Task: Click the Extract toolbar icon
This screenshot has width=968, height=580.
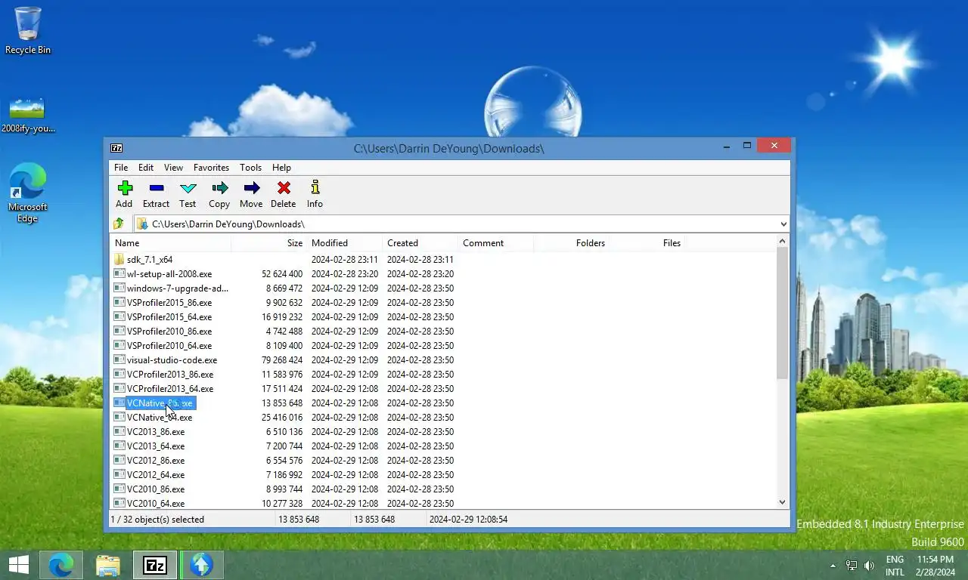Action: [x=156, y=194]
